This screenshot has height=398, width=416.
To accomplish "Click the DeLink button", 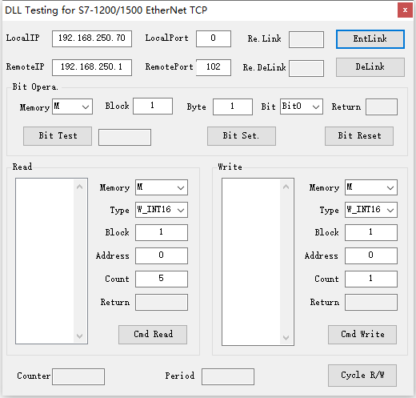I will [370, 67].
